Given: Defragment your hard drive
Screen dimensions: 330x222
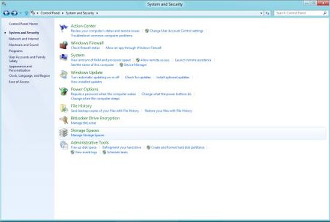Looking at the screenshot, I should click(121, 147).
